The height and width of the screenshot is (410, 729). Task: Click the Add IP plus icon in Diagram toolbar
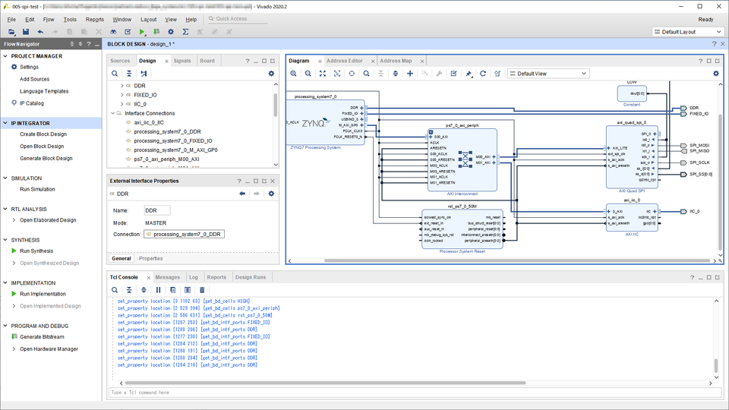click(x=410, y=74)
